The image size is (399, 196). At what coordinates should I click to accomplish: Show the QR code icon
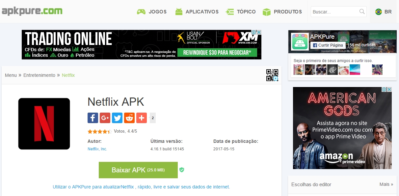click(272, 75)
